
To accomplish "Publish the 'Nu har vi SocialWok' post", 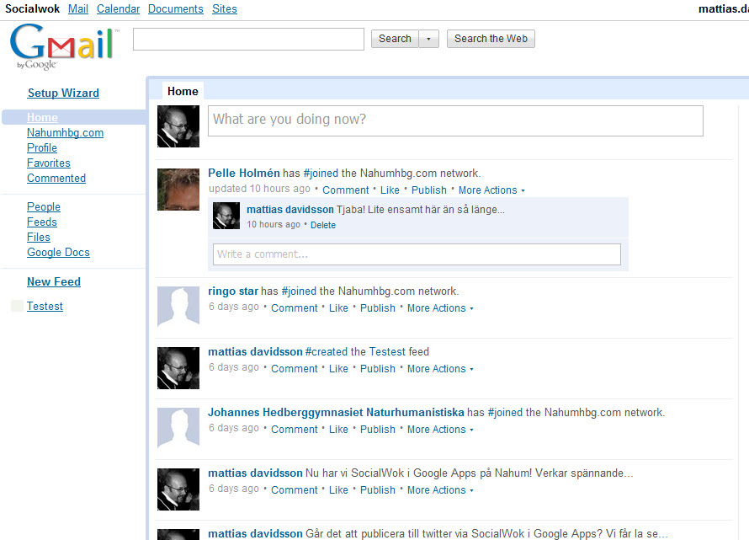I will click(x=377, y=490).
